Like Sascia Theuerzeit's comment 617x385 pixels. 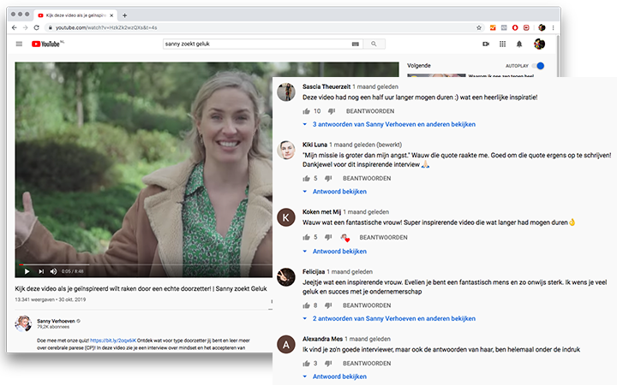pyautogui.click(x=306, y=111)
